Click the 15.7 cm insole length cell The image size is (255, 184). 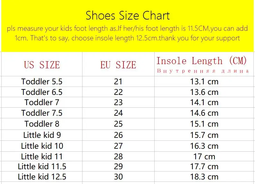point(204,135)
